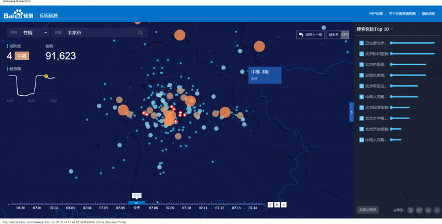Click the star favorite share icon

click(x=428, y=210)
